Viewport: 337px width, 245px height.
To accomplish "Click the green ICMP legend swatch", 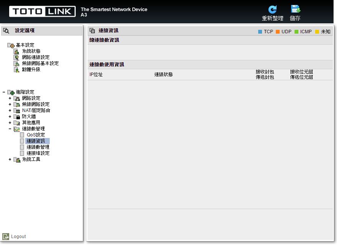I will pos(296,32).
